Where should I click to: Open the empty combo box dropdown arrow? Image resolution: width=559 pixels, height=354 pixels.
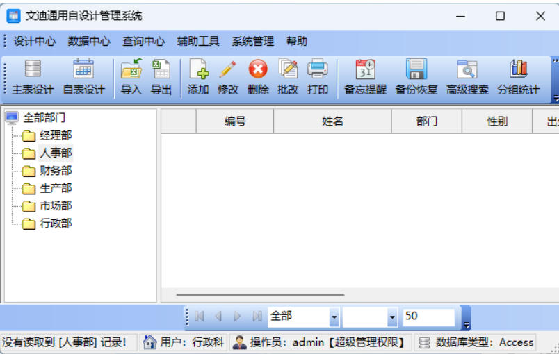[x=392, y=317]
